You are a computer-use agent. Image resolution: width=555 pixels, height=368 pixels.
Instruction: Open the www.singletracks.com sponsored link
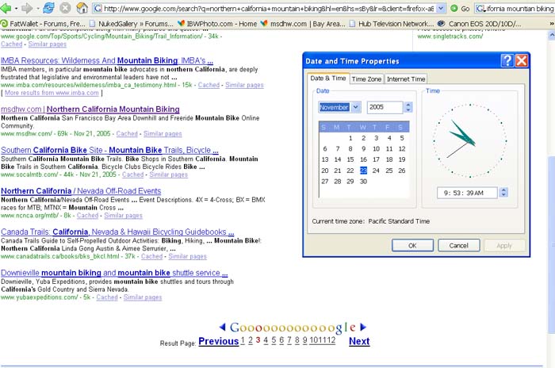450,36
